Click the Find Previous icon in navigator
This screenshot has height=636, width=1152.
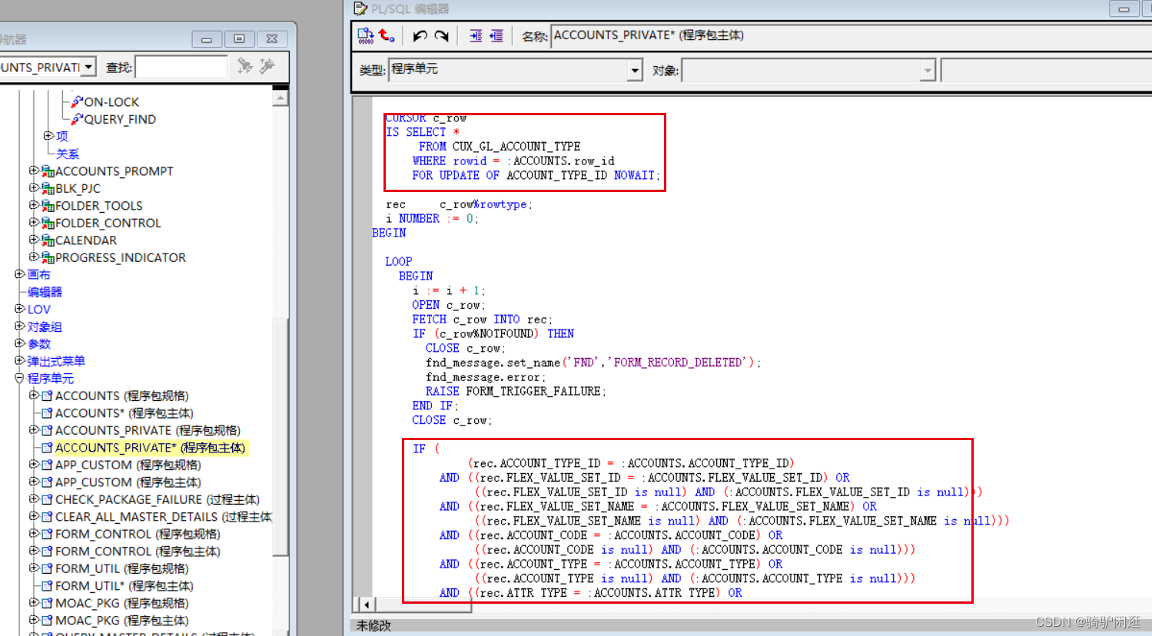pyautogui.click(x=267, y=66)
